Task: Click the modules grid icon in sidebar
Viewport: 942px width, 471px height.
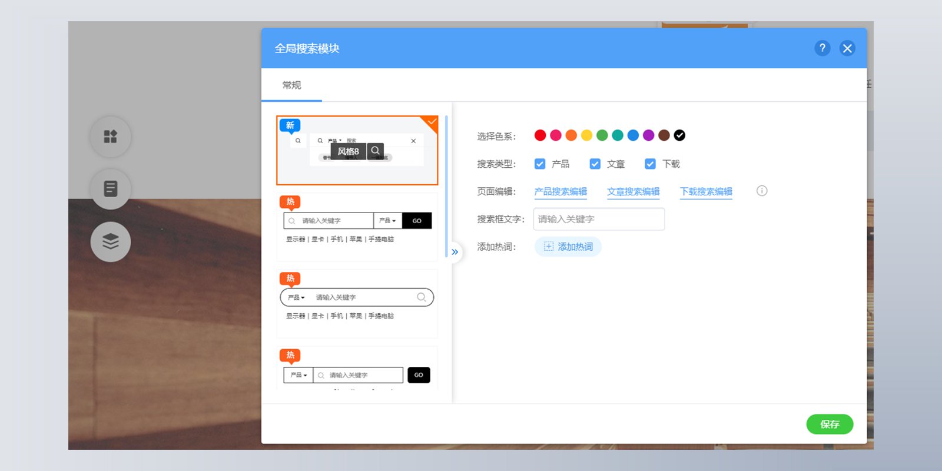Action: pyautogui.click(x=111, y=137)
